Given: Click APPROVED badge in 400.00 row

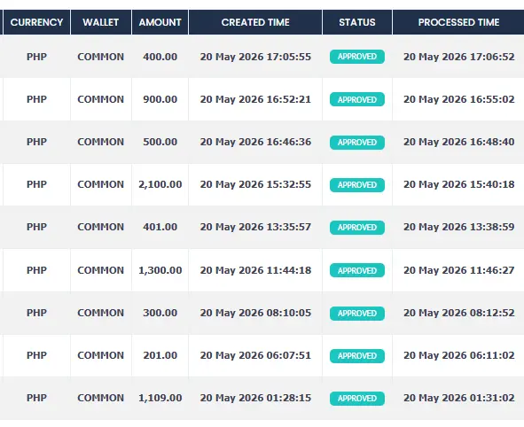Looking at the screenshot, I should point(357,57).
